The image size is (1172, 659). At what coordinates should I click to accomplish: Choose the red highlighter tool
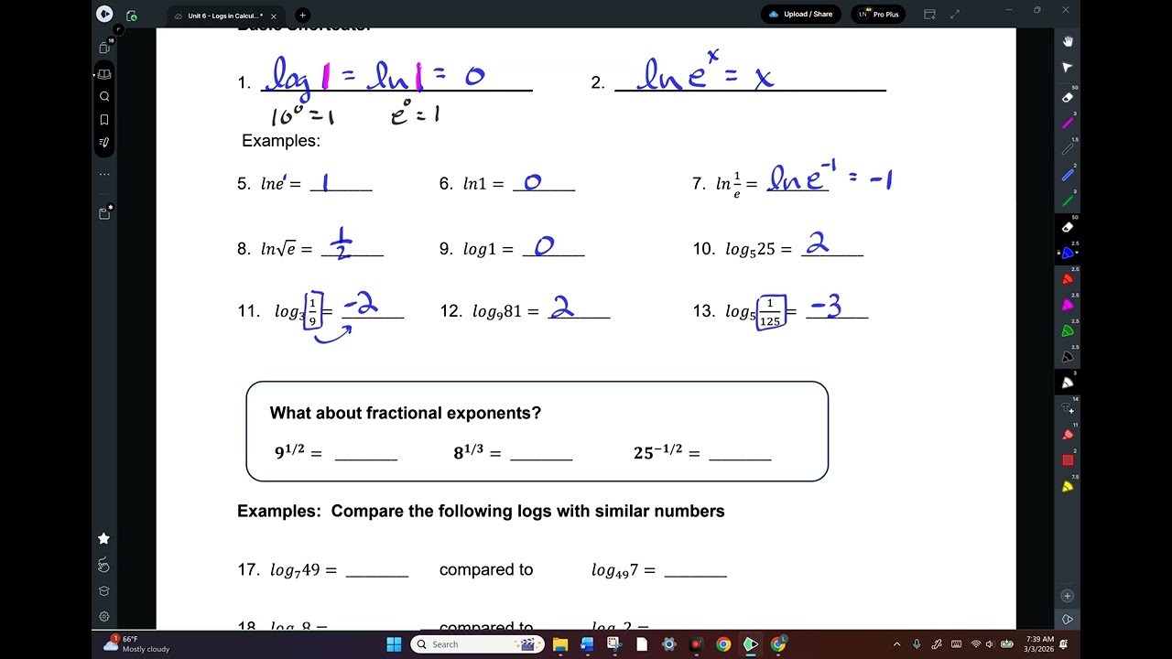pyautogui.click(x=1068, y=279)
